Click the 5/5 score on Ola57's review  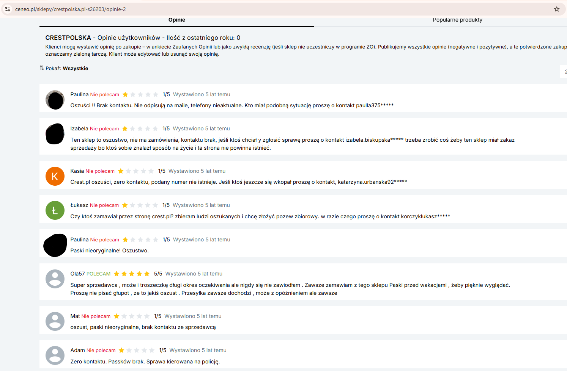tap(158, 274)
